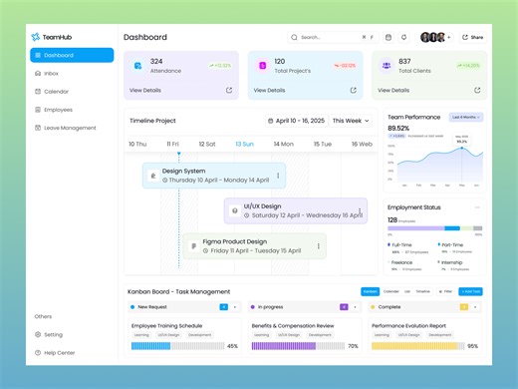518x389 pixels.
Task: Click the Share button
Action: pyautogui.click(x=473, y=37)
